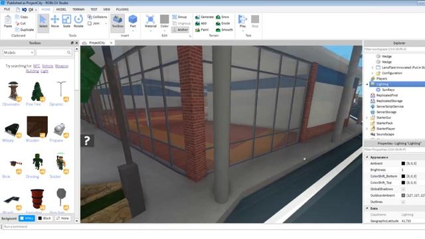Activate the Scale tool
This screenshot has width=425, height=239.
(66, 21)
